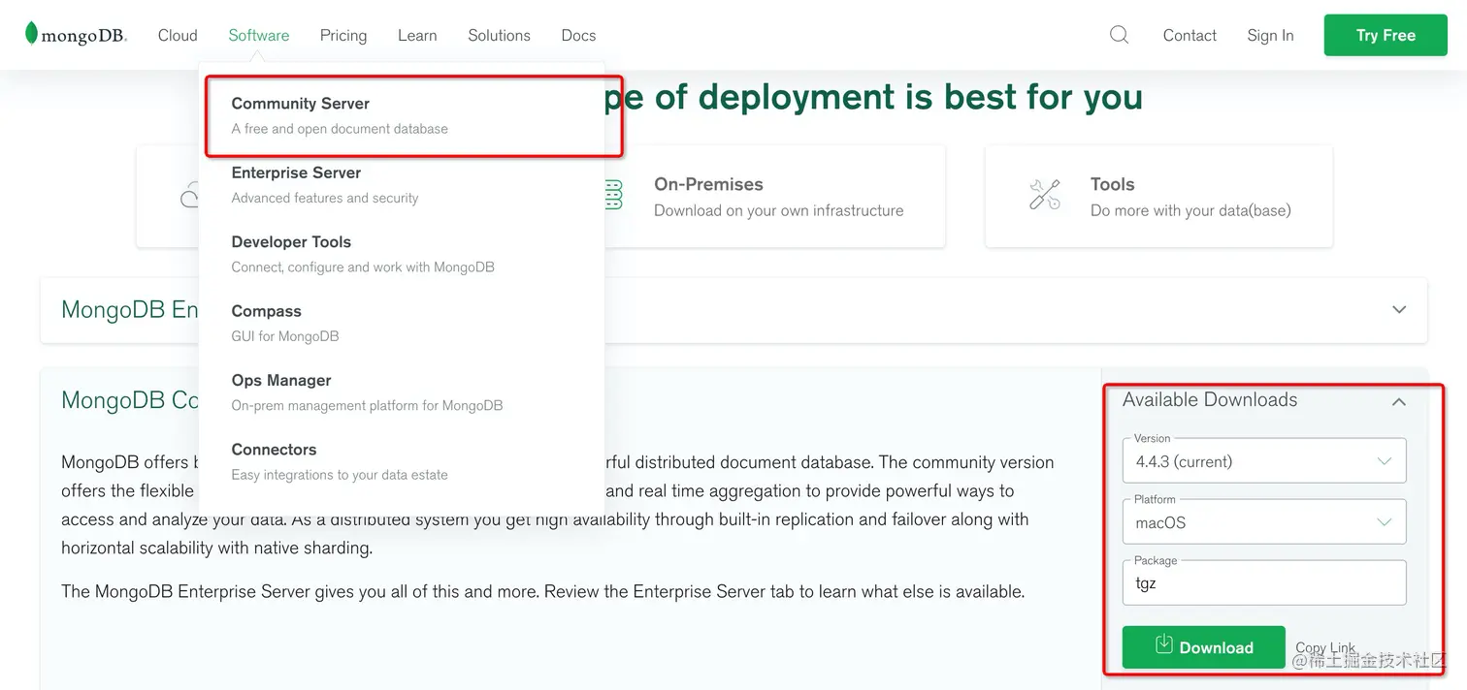Select Ops Manager menu entry
This screenshot has width=1467, height=690.
coord(402,392)
